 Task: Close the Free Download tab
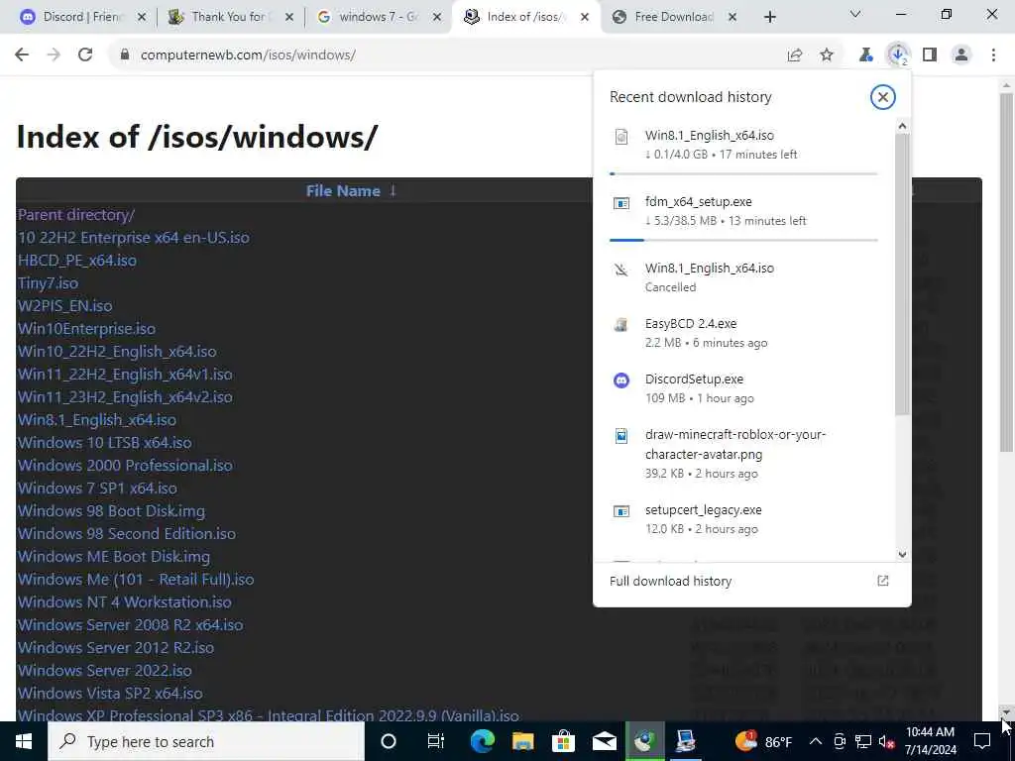pos(733,18)
